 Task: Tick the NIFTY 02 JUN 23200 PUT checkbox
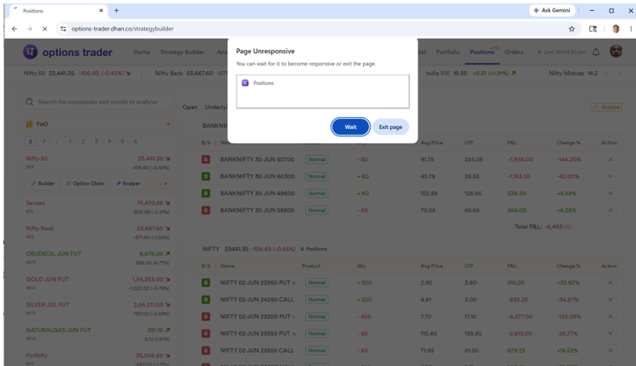(x=193, y=317)
